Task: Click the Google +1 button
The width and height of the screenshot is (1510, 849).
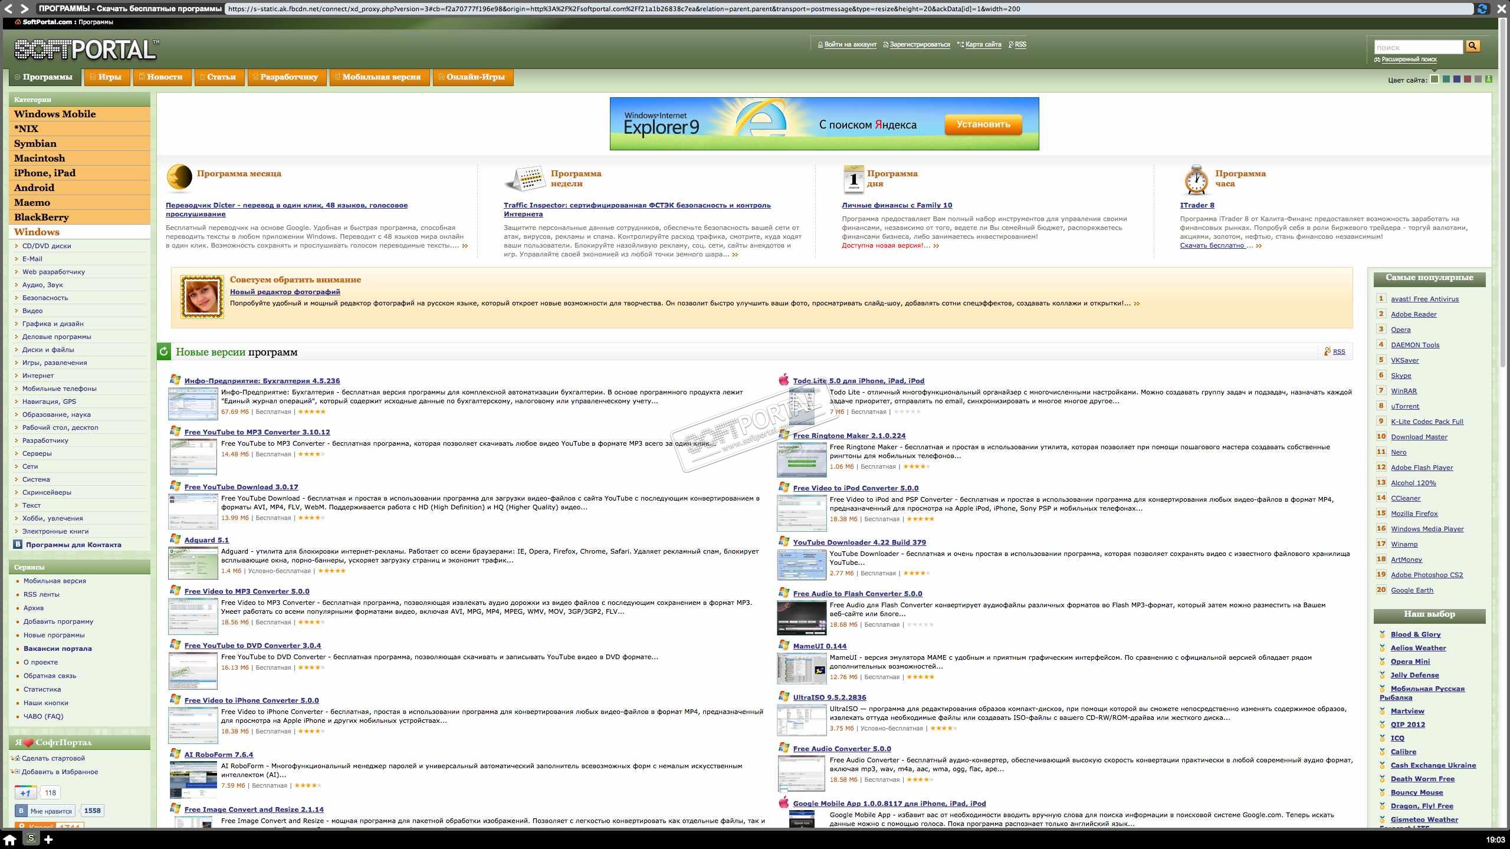Action: click(25, 793)
